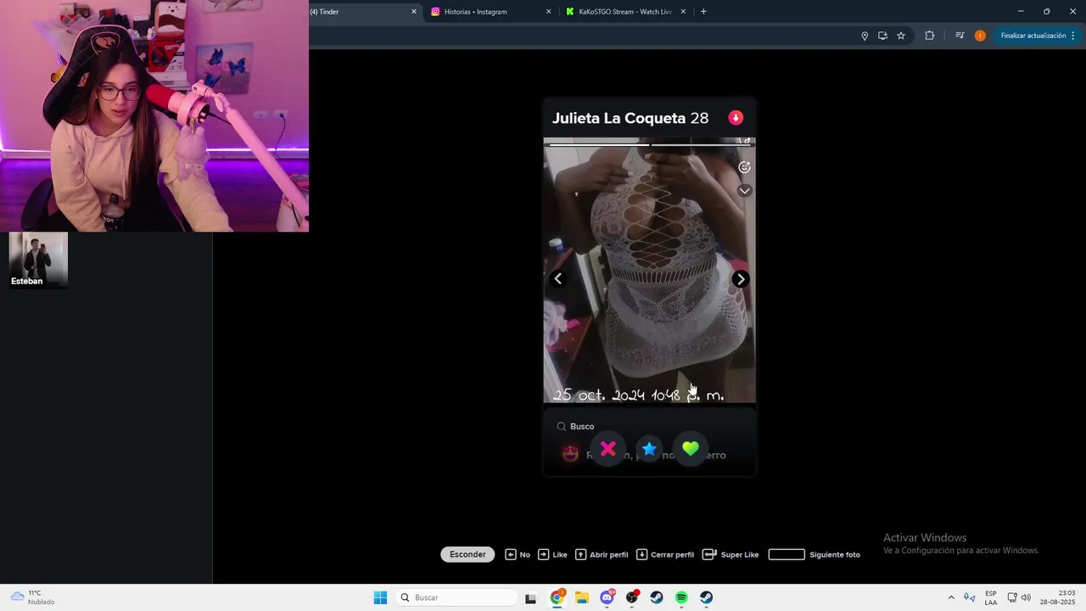Click the ESP LAA language indicator
The width and height of the screenshot is (1086, 611).
tap(991, 597)
